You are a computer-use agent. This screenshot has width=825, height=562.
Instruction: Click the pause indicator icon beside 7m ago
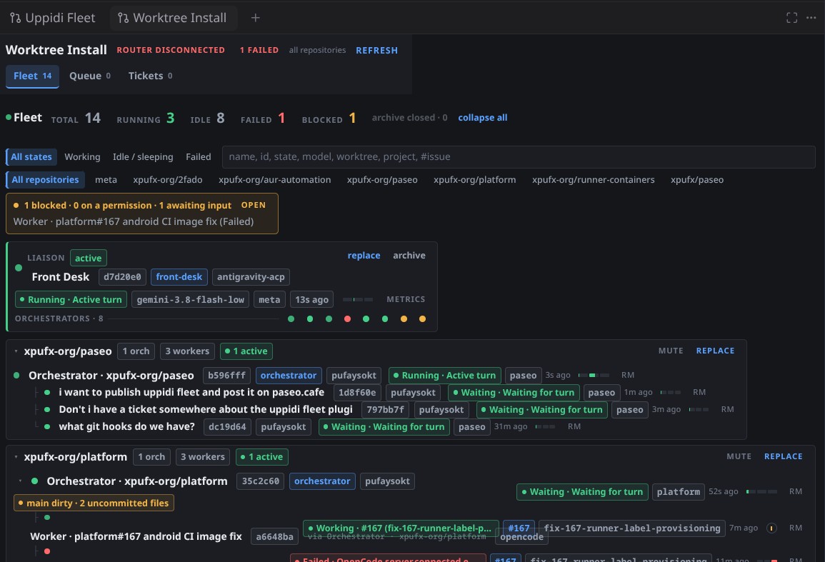click(771, 528)
